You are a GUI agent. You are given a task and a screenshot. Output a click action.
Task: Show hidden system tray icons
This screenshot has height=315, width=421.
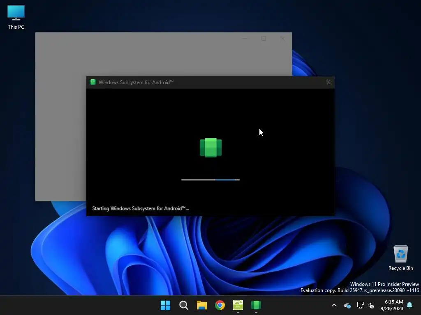click(334, 305)
